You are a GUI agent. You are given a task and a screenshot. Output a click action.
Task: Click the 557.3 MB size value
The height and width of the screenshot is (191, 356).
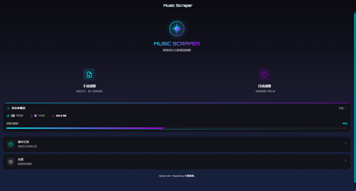61,116
